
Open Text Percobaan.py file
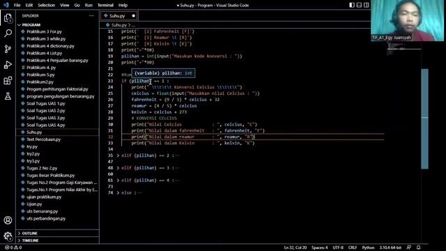tap(43, 139)
